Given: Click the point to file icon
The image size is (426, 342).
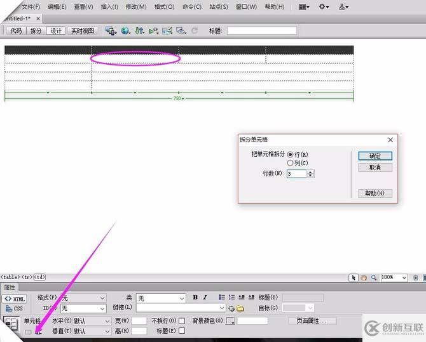Looking at the screenshot, I should tap(231, 308).
